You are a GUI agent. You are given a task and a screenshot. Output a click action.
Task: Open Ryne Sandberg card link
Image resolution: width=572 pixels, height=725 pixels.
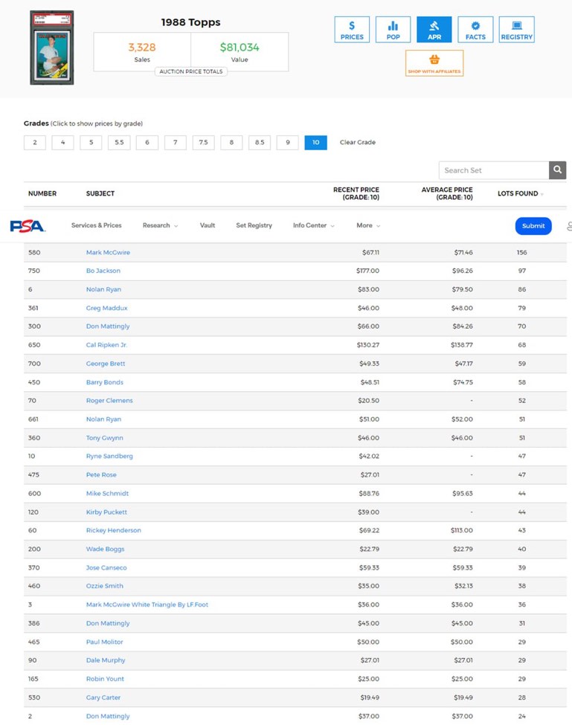click(109, 457)
